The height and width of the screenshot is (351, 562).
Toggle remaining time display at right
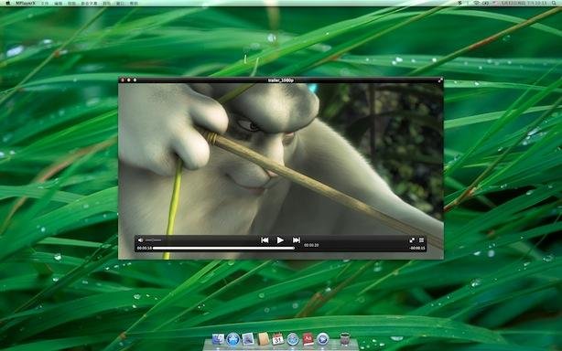click(x=417, y=248)
